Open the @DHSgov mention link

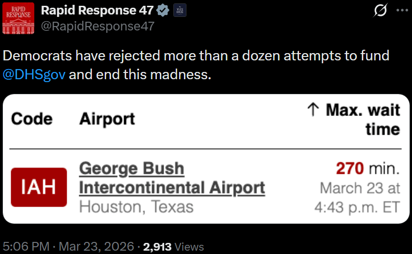[34, 75]
